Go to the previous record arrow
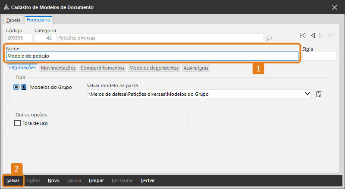345x189 pixels. click(x=313, y=35)
